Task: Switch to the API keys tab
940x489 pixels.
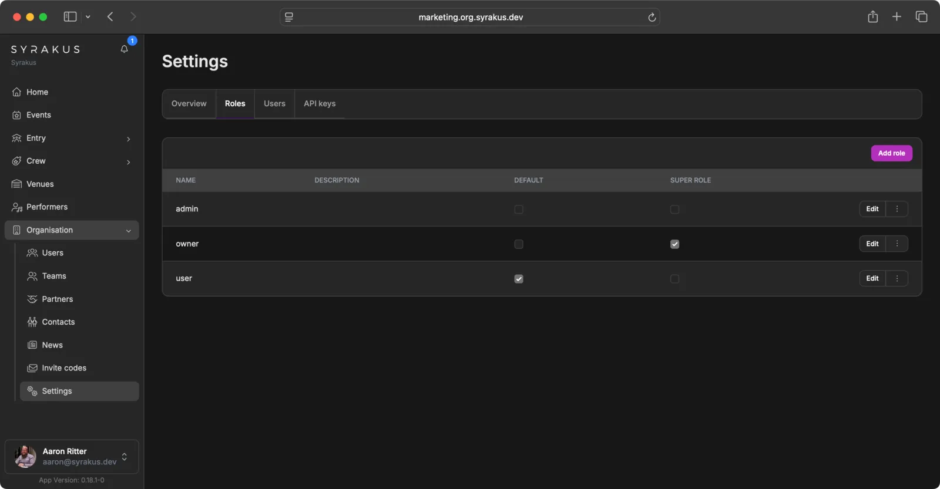Action: coord(319,104)
